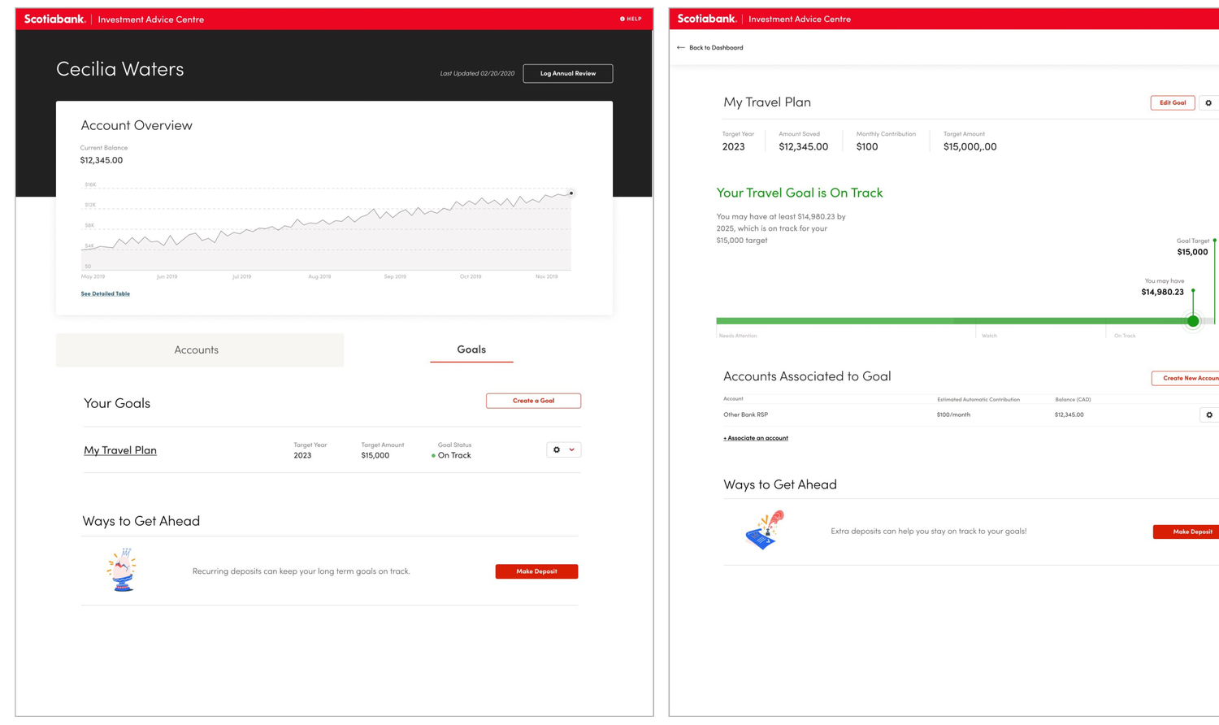Click the Target Amount $15,000,.00 value
Screen dimensions: 1219x725
tap(970, 147)
